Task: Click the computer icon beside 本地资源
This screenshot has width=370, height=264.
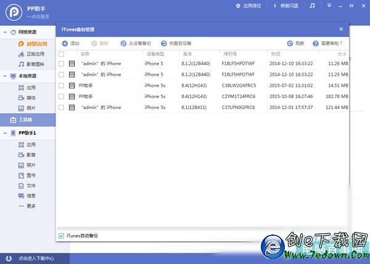Action: click(x=13, y=76)
